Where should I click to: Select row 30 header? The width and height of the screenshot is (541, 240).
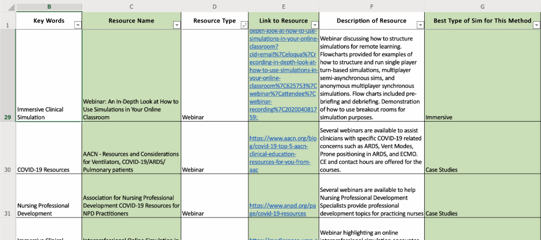click(8, 170)
